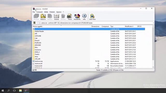
Task: Select the Autorun.txt file name
Action: 38,66
